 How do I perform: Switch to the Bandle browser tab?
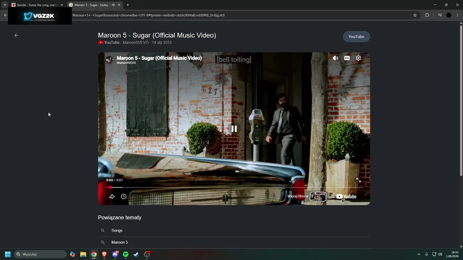(37, 5)
